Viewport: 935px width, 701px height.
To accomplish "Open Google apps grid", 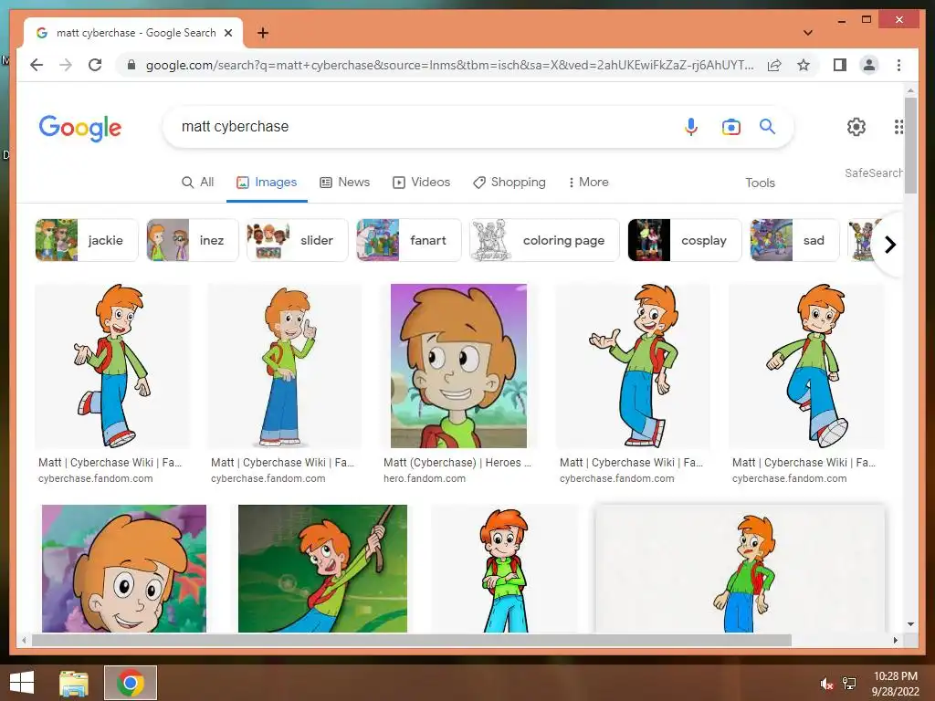I will (x=898, y=126).
